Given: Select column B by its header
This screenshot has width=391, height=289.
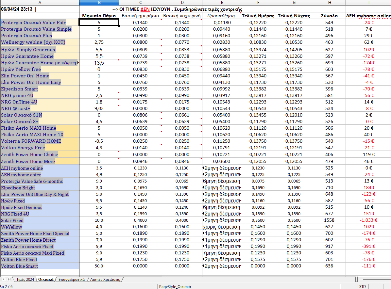Looking at the screenshot, I should 99,3.
